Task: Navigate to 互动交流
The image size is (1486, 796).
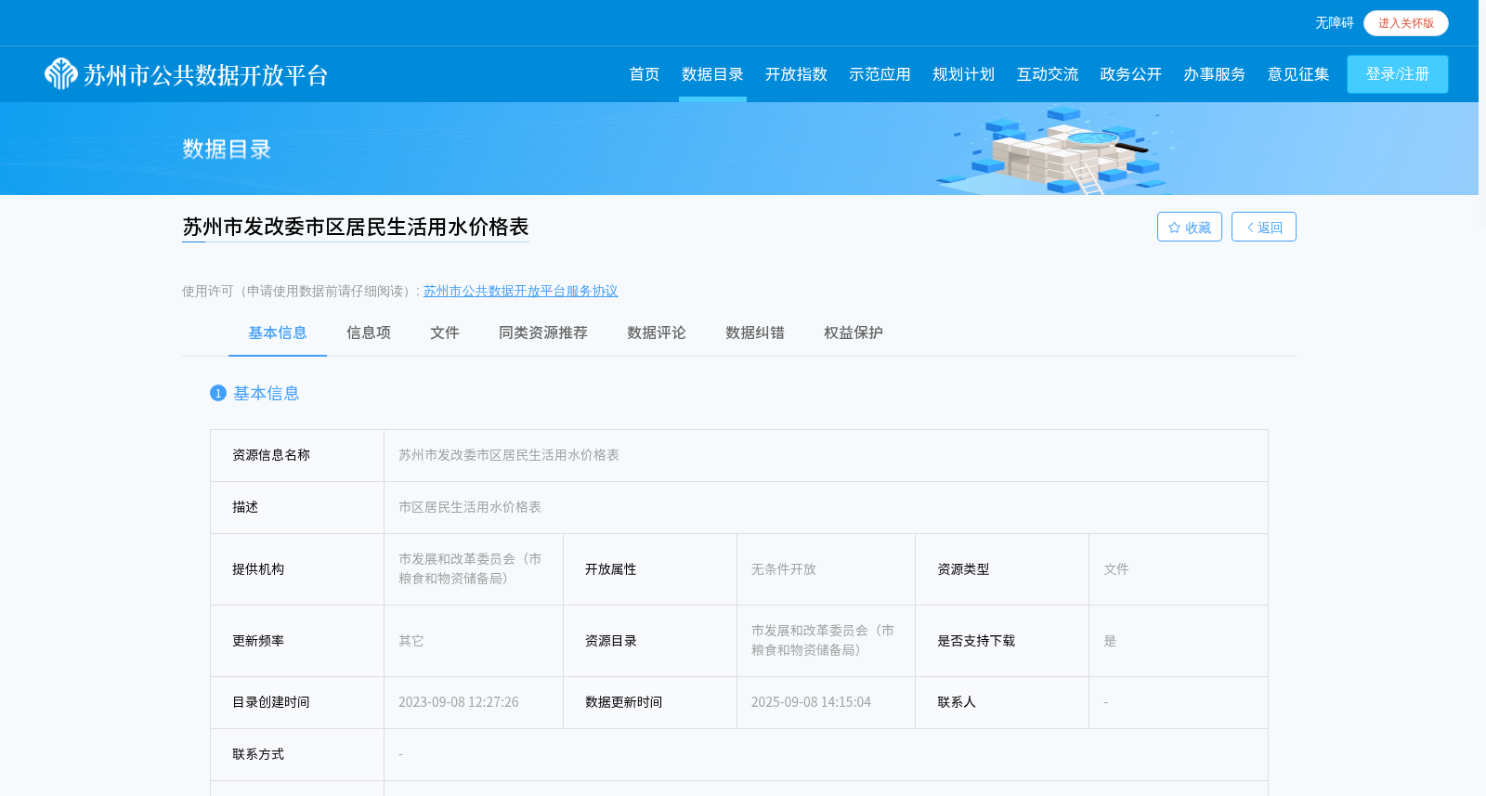Action: tap(1047, 74)
